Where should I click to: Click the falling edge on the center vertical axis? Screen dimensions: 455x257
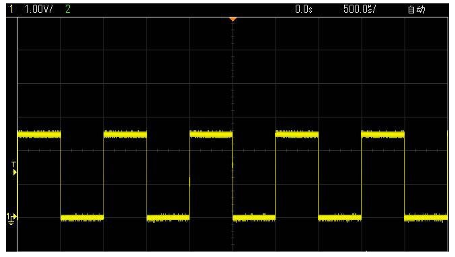click(233, 176)
